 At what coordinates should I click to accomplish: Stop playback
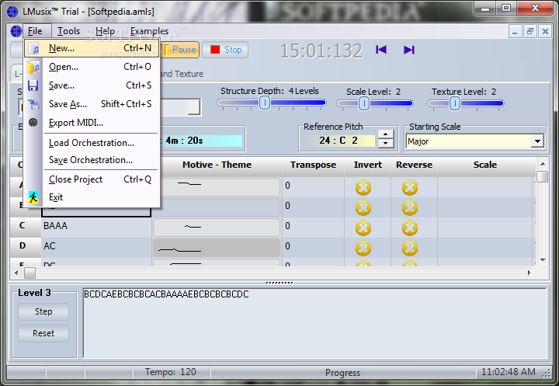pos(225,50)
